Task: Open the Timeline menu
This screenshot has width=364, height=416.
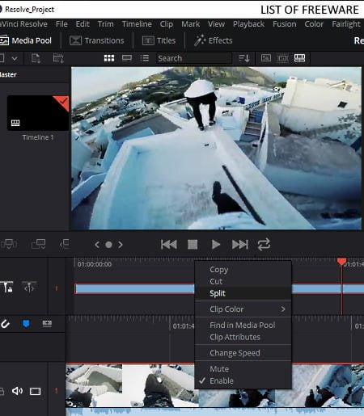Action: (x=137, y=24)
